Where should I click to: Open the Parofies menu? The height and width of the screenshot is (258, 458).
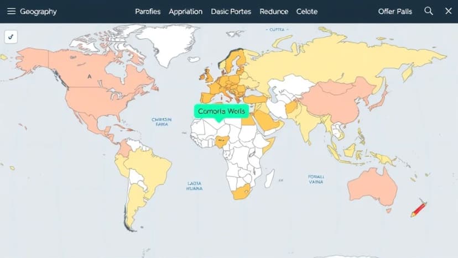[x=148, y=12]
